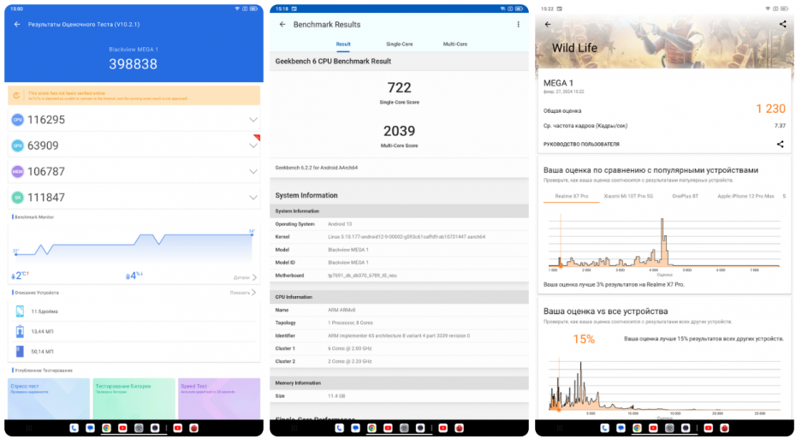This screenshot has width=796, height=439.
Task: Tap the screen-size icon next to 11.5 дюйма
Action: (20, 311)
